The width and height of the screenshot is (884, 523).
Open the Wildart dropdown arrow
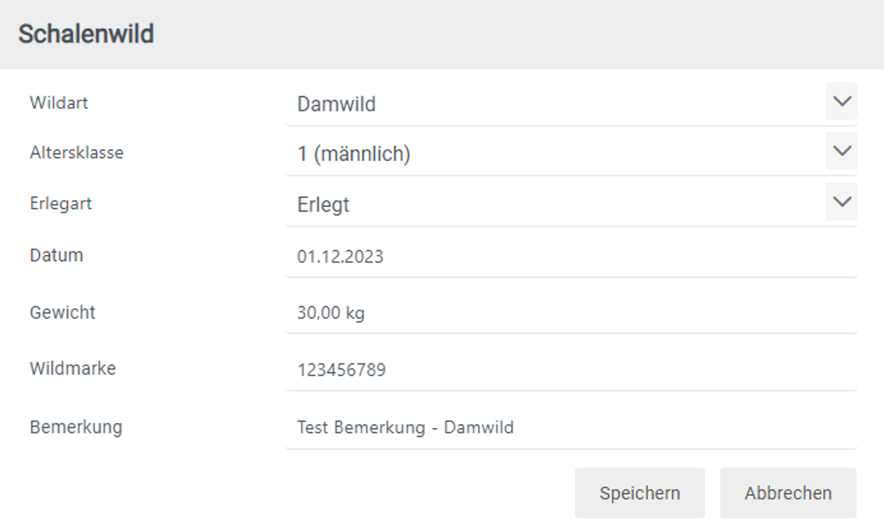[841, 101]
